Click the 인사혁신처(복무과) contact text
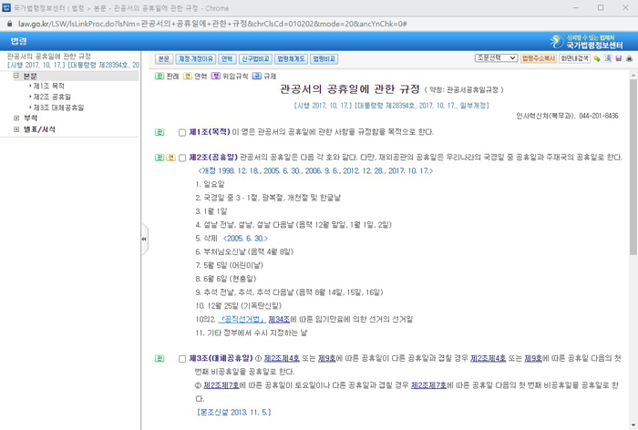638x430 pixels. click(567, 116)
